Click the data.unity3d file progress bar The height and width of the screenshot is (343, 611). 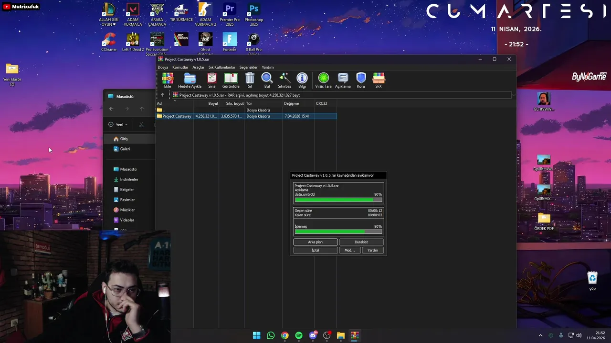(x=338, y=200)
